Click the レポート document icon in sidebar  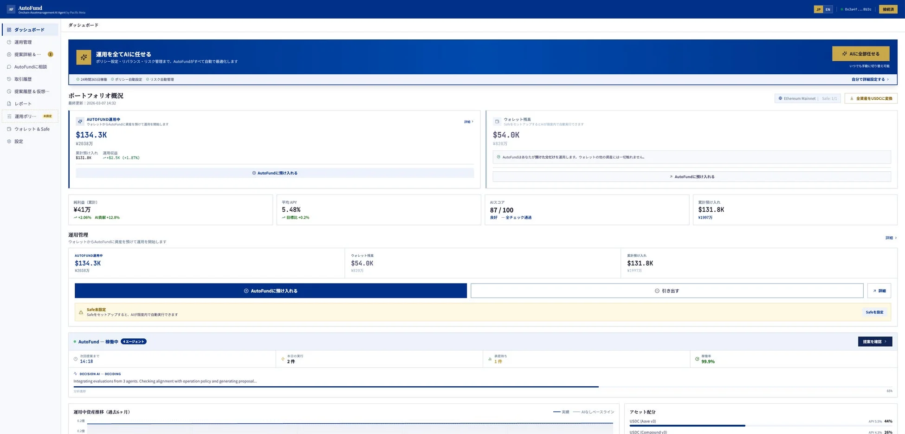9,104
